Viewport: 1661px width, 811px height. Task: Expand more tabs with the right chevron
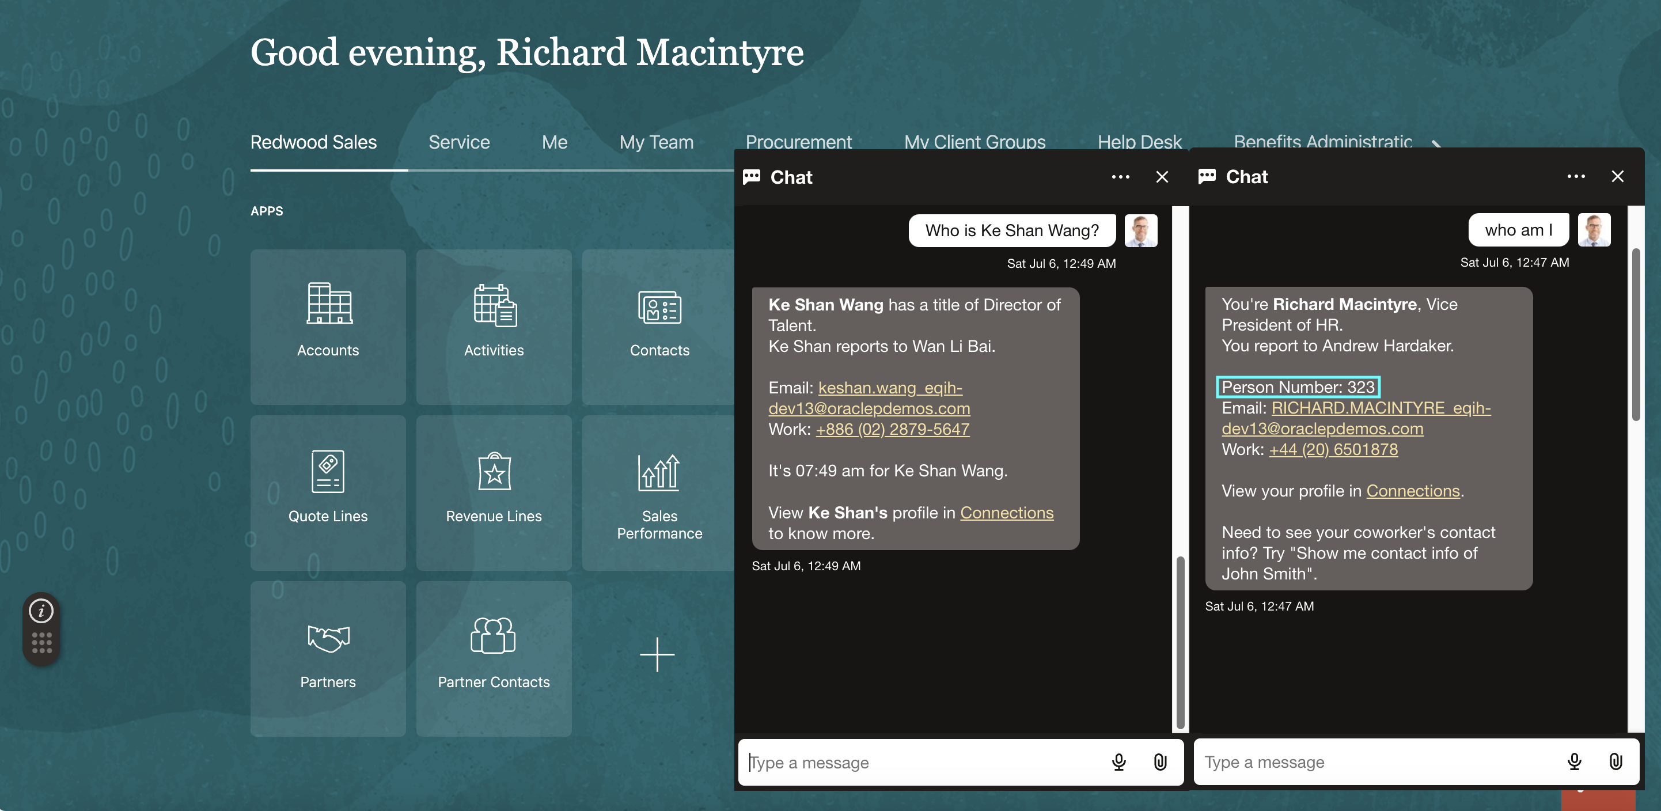[x=1436, y=143]
